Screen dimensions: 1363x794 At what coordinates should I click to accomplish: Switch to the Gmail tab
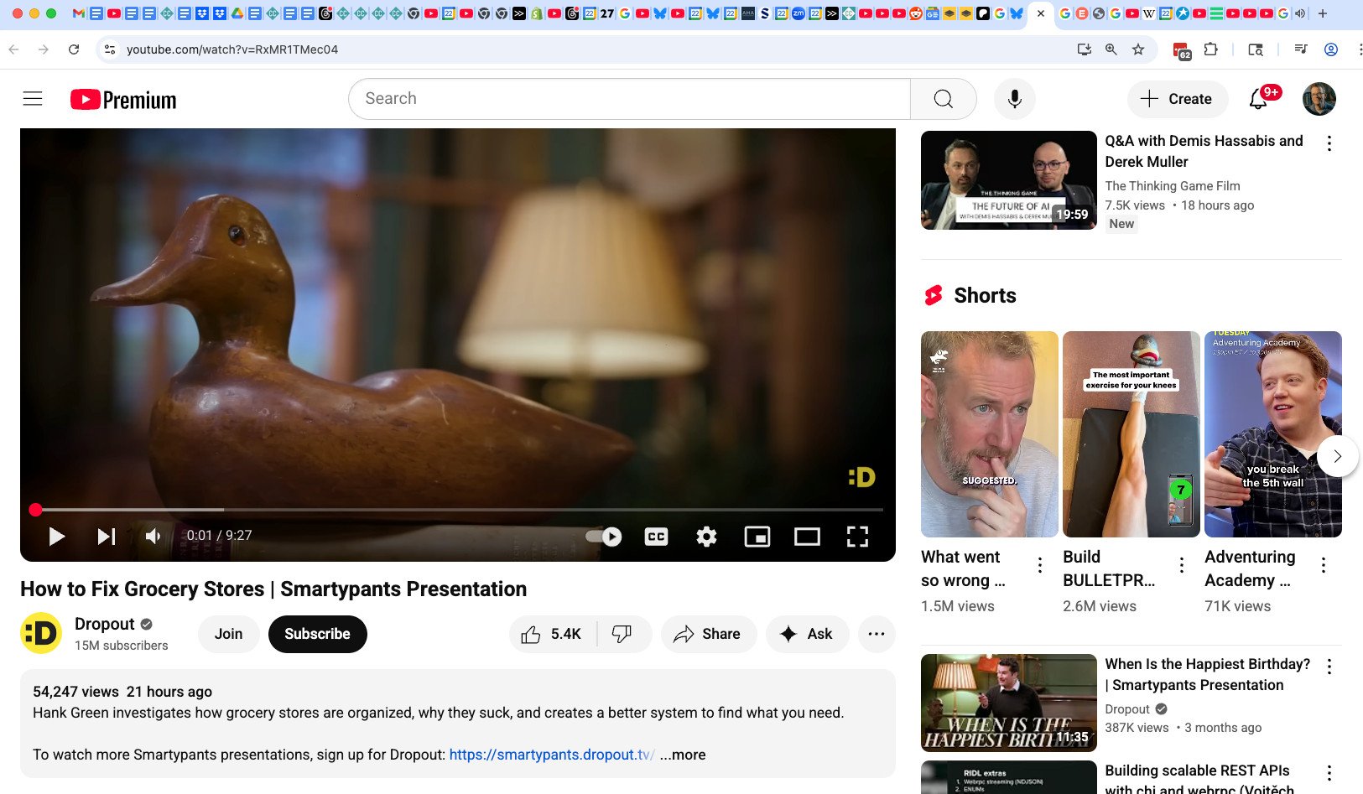79,13
